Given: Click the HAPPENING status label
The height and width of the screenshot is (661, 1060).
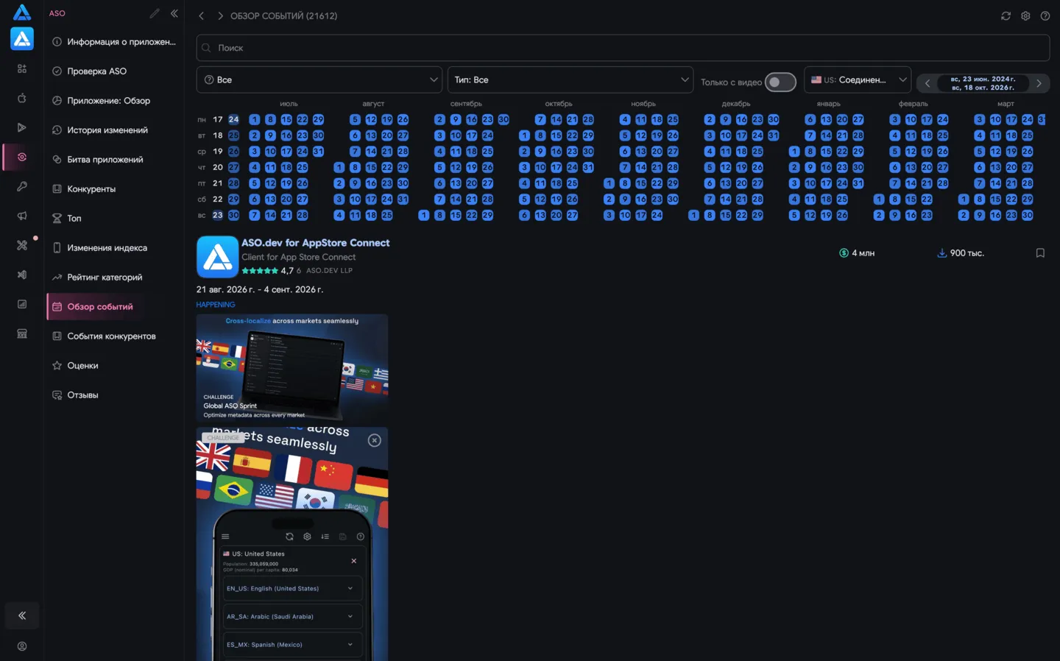Looking at the screenshot, I should (x=216, y=305).
